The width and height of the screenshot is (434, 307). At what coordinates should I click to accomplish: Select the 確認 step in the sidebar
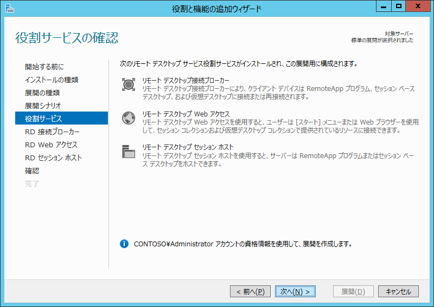[32, 171]
